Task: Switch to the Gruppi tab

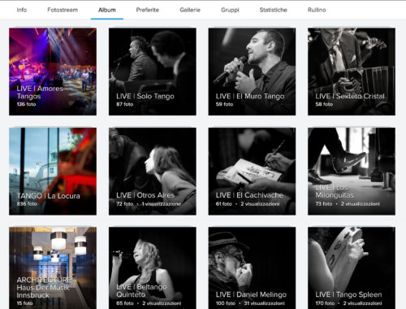Action: (230, 10)
